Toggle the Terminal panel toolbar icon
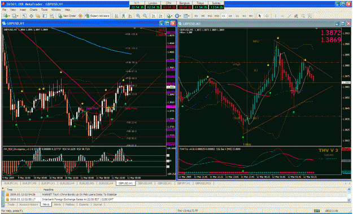This screenshot has height=214, width=353. point(45,16)
